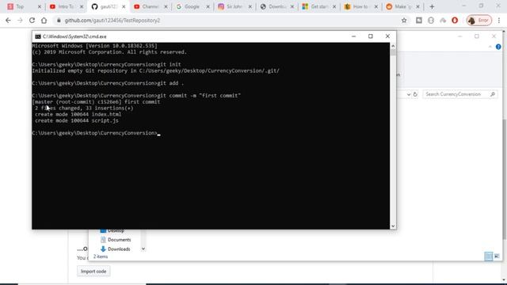
Task: Refresh the File Explorer folder view
Action: [415, 94]
